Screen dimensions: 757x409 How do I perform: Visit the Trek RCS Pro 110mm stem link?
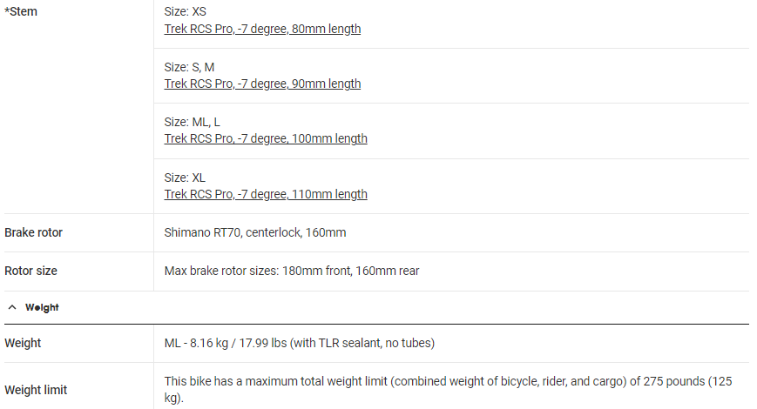(x=266, y=194)
